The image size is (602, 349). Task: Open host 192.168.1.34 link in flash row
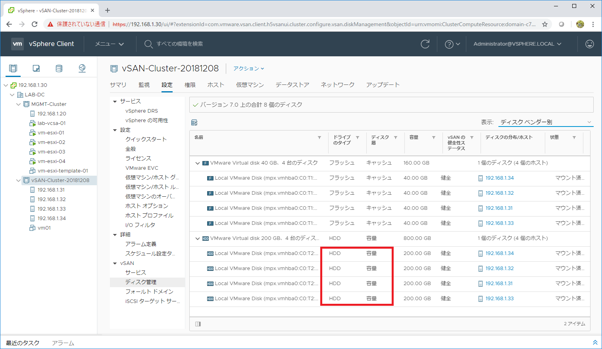[500, 178]
